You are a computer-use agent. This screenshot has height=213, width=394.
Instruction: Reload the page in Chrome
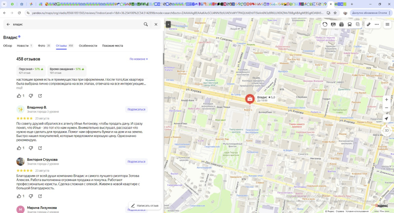pos(19,13)
